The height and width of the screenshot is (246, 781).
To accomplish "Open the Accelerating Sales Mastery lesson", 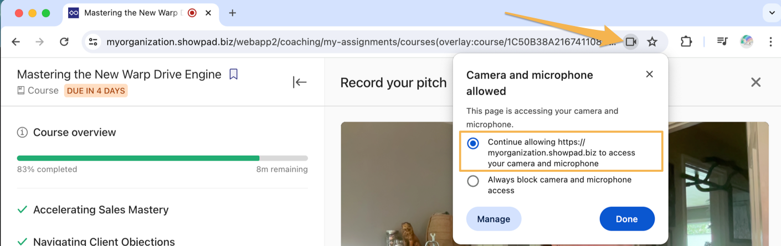I will [101, 210].
